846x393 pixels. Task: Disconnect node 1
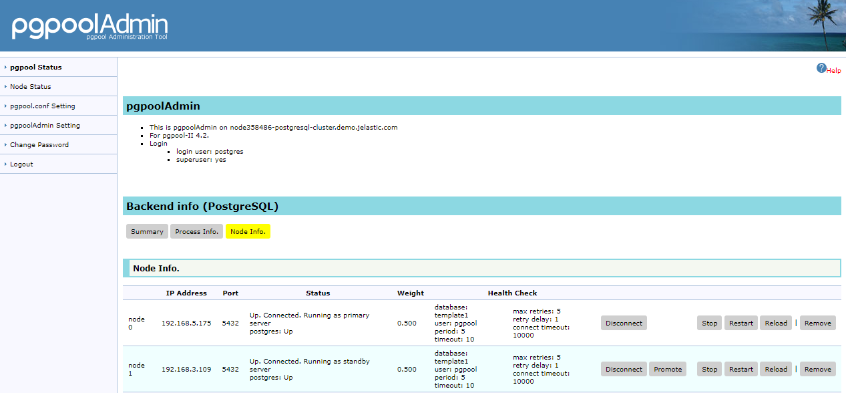click(x=624, y=369)
